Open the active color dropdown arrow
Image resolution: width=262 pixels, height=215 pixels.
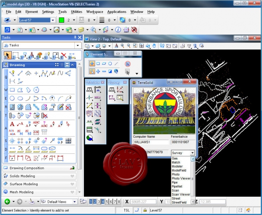click(74, 20)
